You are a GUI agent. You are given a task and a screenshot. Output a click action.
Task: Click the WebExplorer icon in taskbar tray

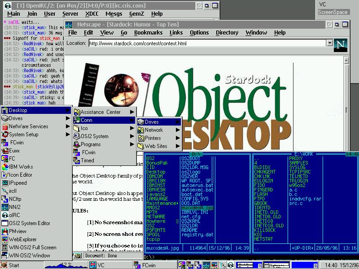tap(215, 265)
